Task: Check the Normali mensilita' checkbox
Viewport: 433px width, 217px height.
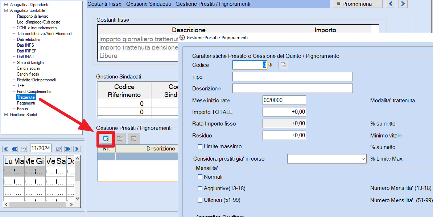Action: (x=200, y=177)
